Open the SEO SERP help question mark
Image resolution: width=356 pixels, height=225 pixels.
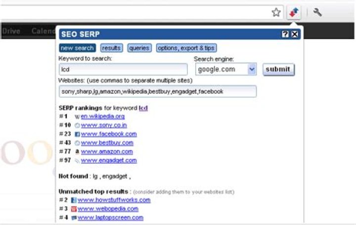pos(285,34)
